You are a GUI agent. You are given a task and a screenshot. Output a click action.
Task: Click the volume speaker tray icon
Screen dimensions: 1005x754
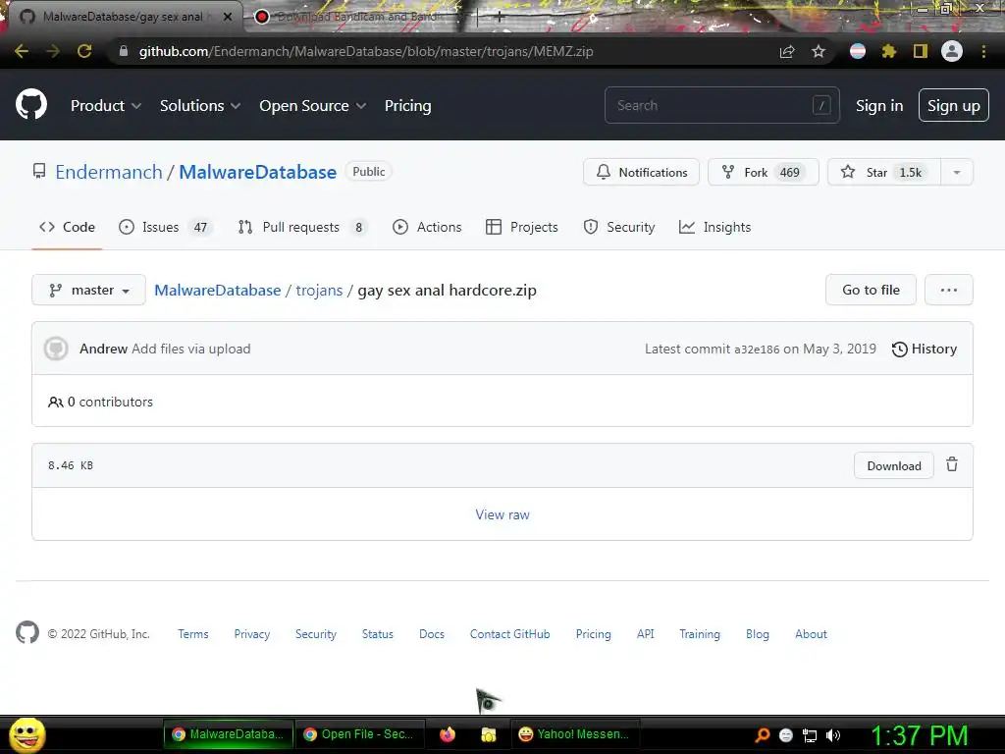point(832,735)
